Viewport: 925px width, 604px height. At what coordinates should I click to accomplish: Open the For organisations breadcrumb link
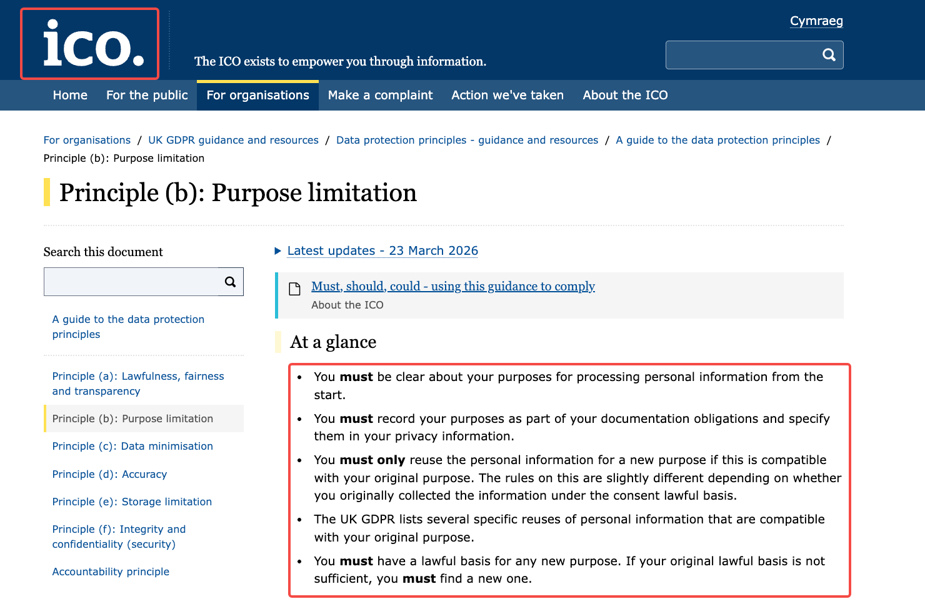87,140
